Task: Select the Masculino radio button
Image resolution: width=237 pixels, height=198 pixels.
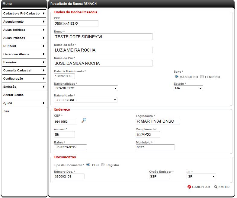Action: pyautogui.click(x=177, y=77)
